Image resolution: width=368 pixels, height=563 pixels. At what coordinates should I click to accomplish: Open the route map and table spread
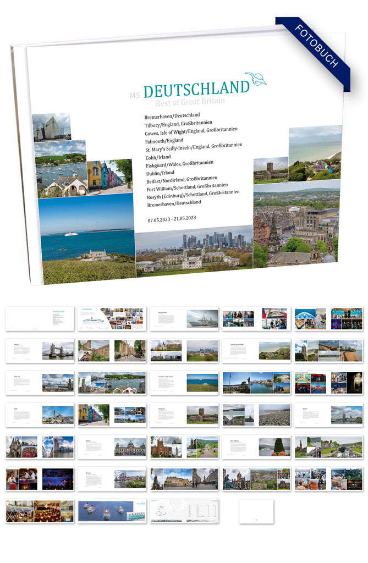[x=184, y=511]
